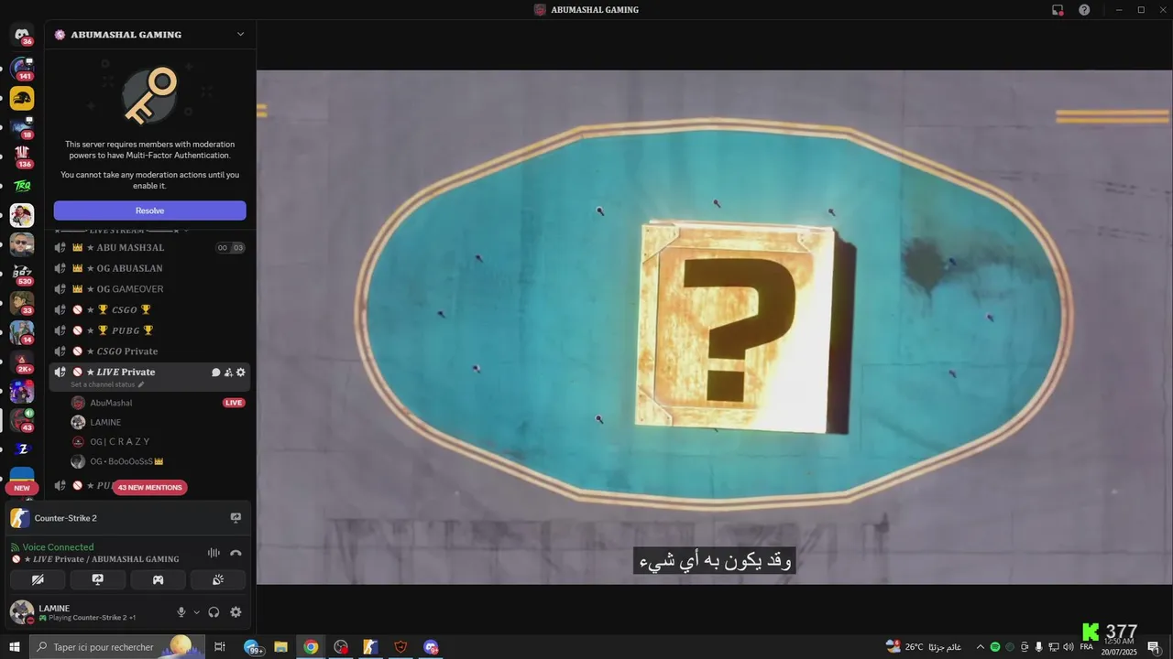Open the server with the 136 badge
The width and height of the screenshot is (1173, 659).
(x=22, y=155)
